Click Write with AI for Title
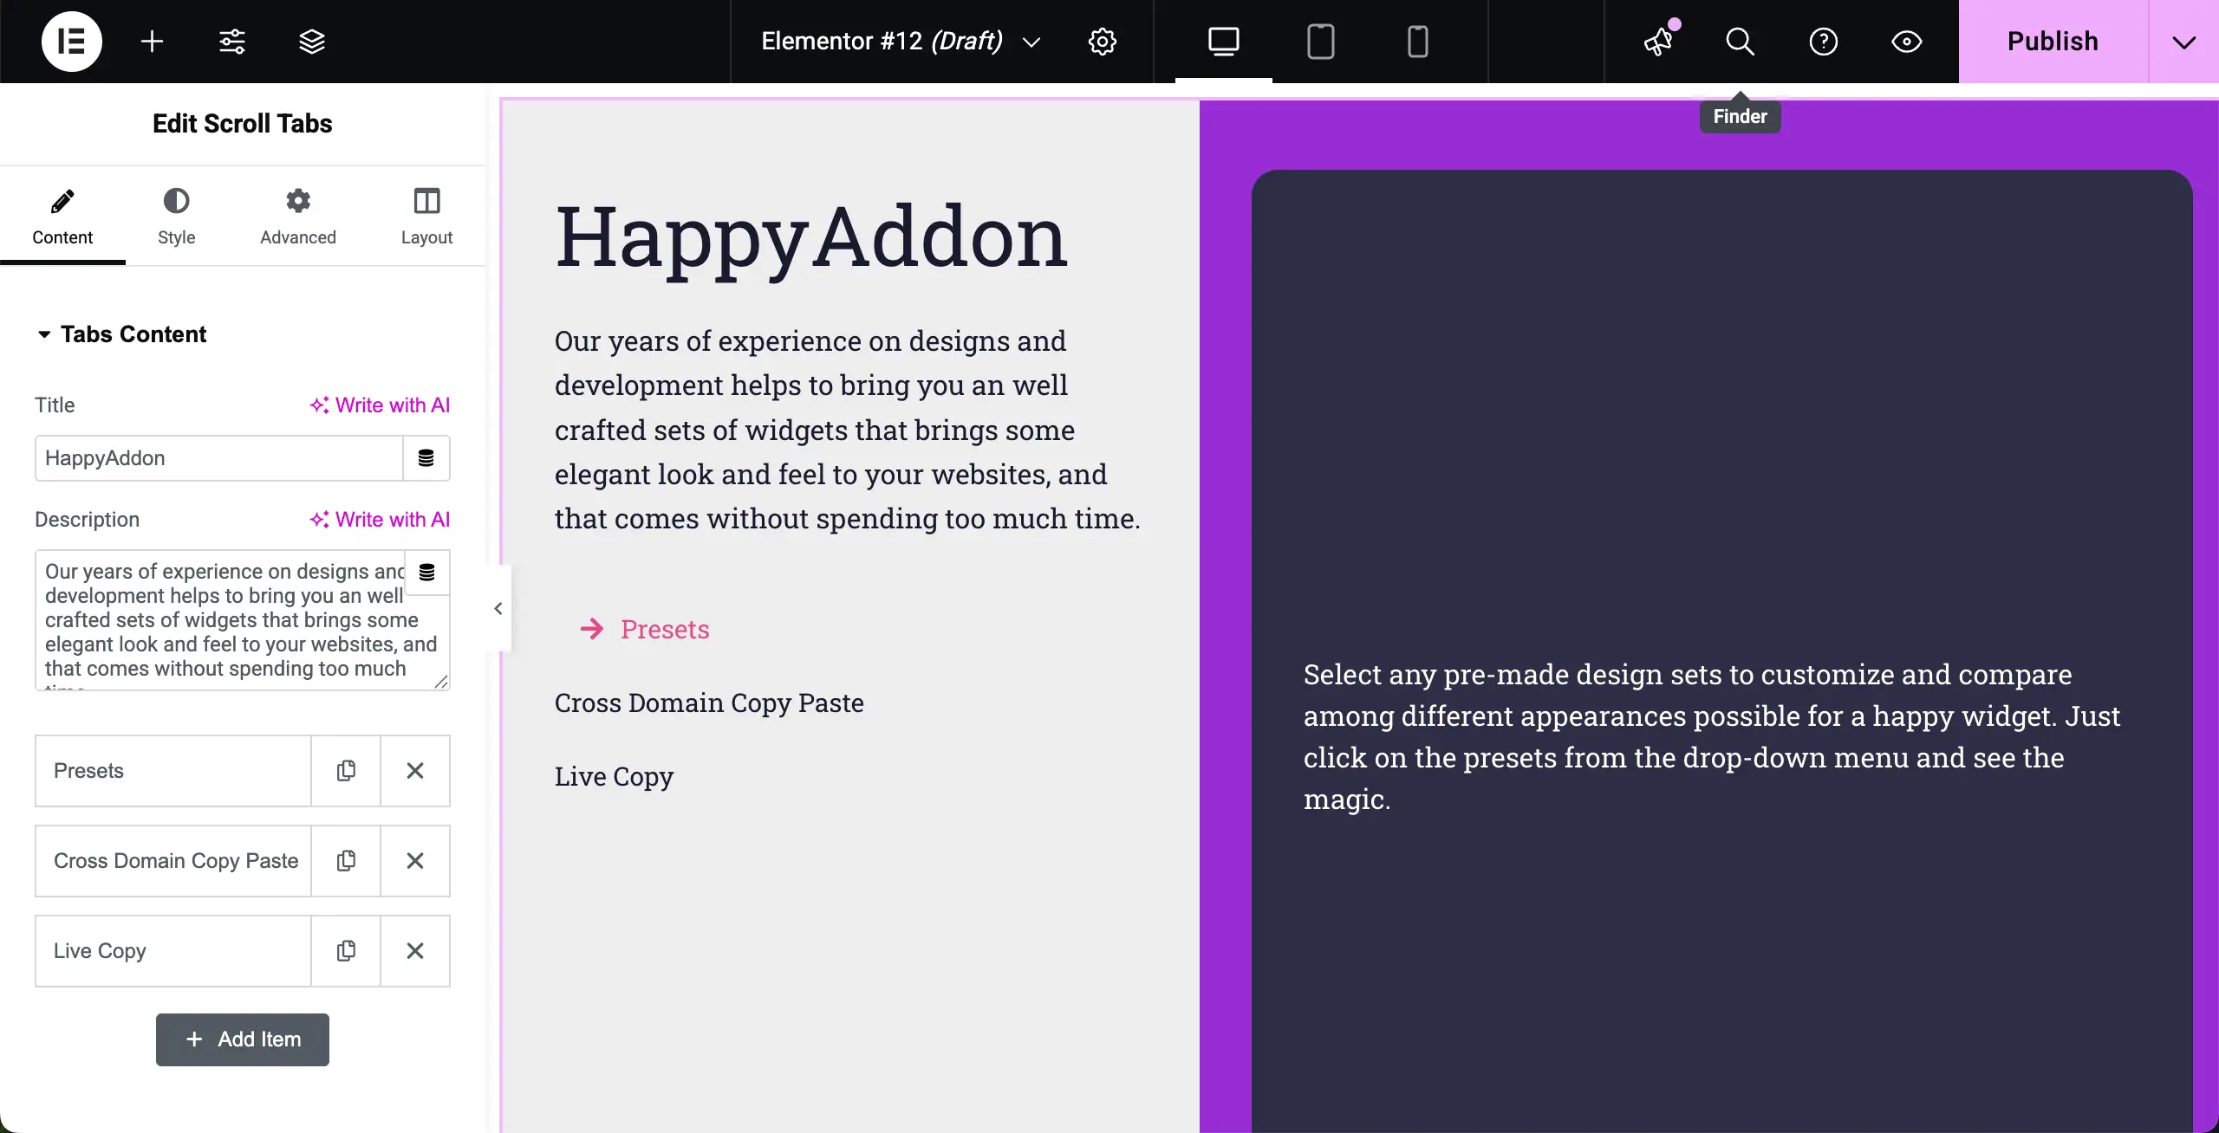 coord(380,405)
